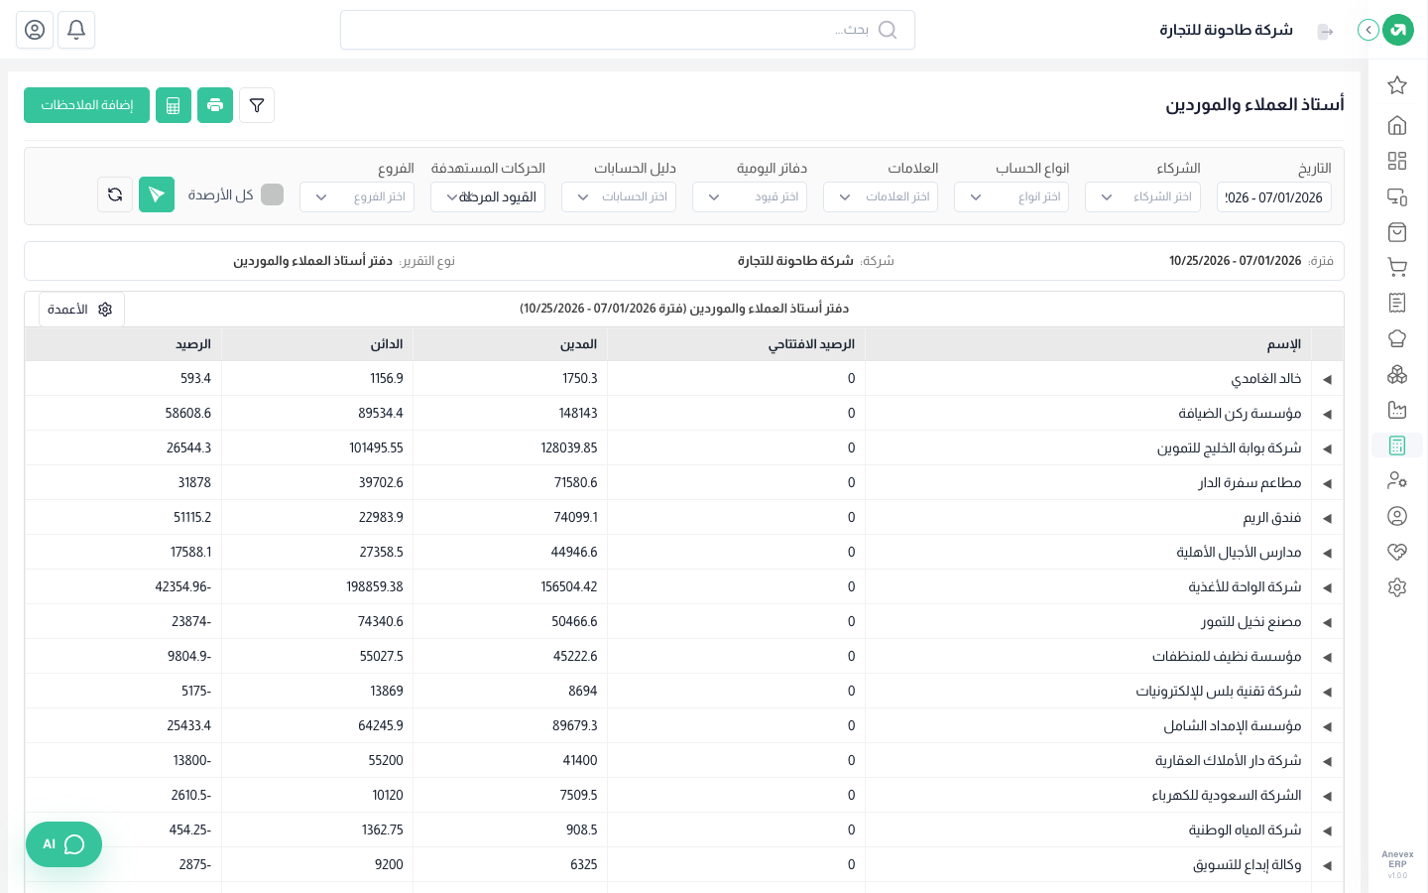Open the الحركات المستهدفة dropdown

click(x=488, y=196)
